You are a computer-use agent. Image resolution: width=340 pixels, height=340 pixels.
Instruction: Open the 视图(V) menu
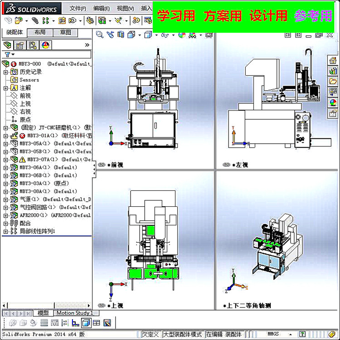(x=125, y=9)
